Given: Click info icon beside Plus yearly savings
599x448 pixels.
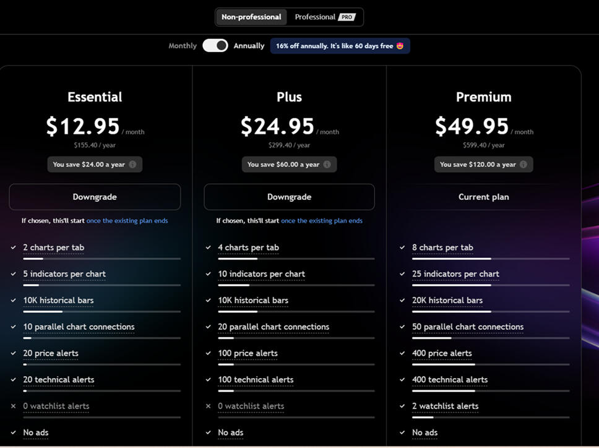Looking at the screenshot, I should pos(327,165).
